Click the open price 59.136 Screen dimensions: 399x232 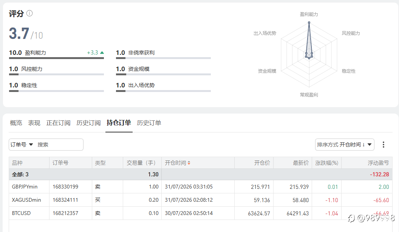[262, 200]
